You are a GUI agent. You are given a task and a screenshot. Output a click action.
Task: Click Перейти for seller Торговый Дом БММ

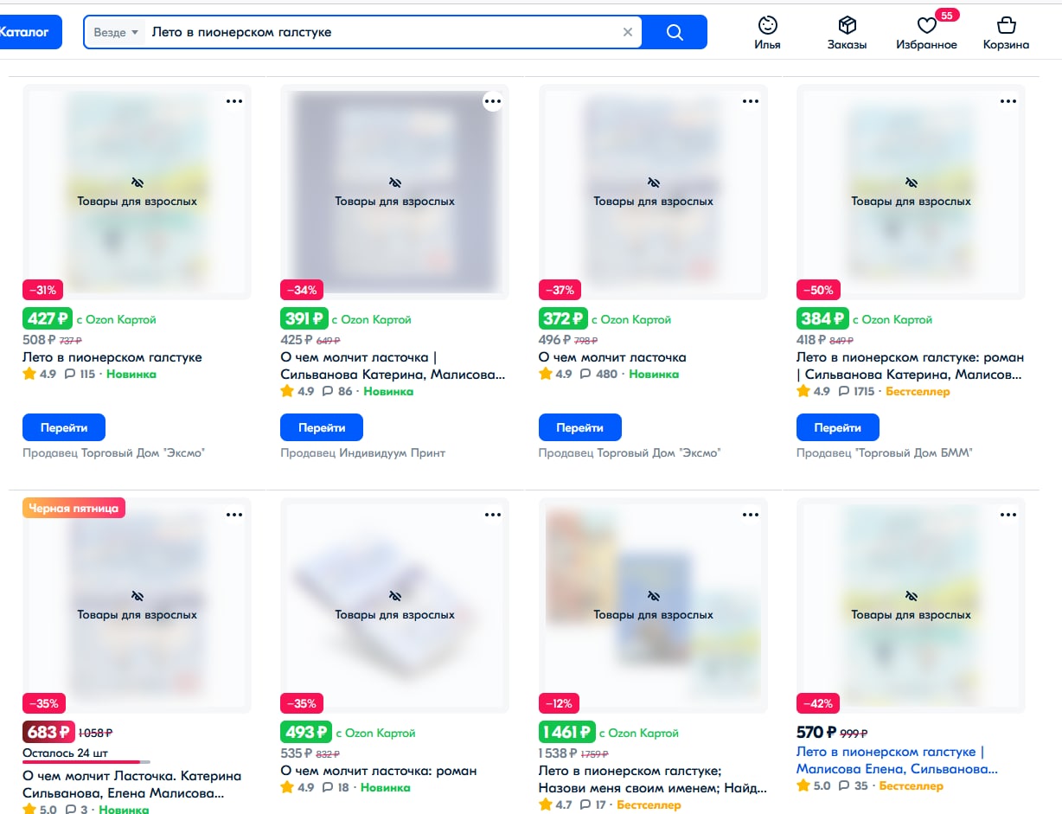[x=837, y=427]
